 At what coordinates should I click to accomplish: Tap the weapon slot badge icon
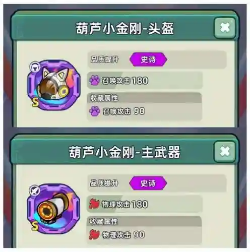35,191
